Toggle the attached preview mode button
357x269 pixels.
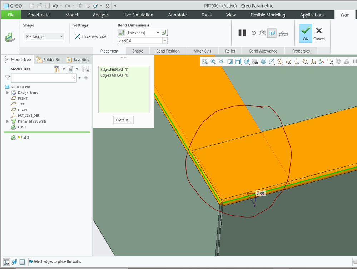tap(273, 33)
